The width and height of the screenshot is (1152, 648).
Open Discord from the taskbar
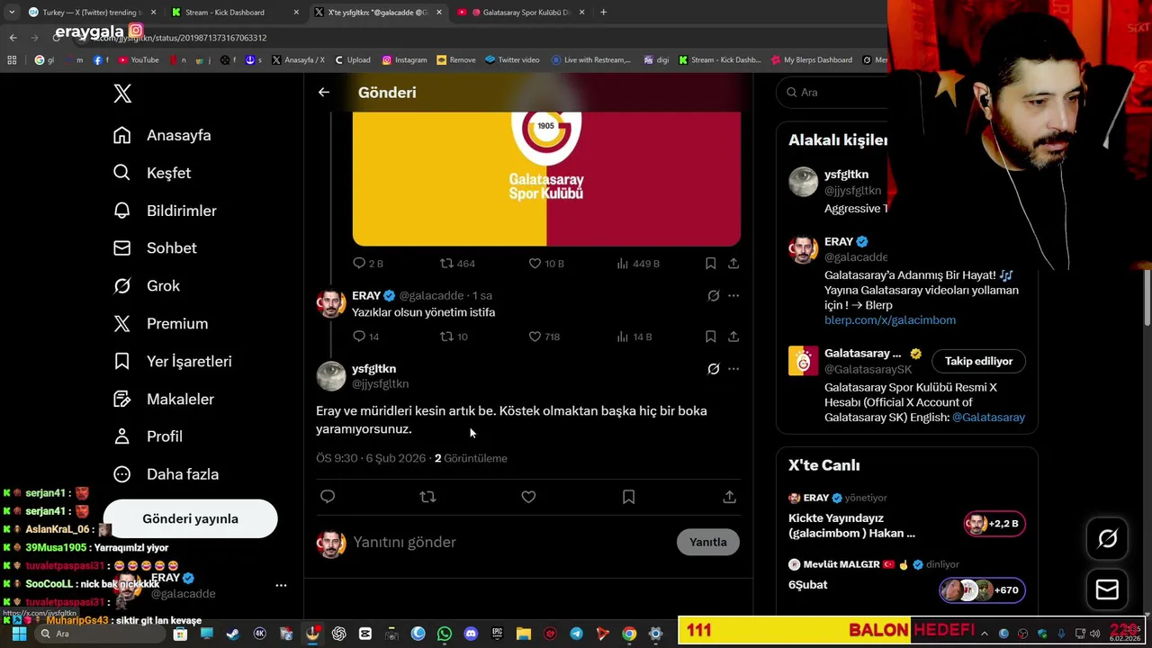click(x=471, y=634)
